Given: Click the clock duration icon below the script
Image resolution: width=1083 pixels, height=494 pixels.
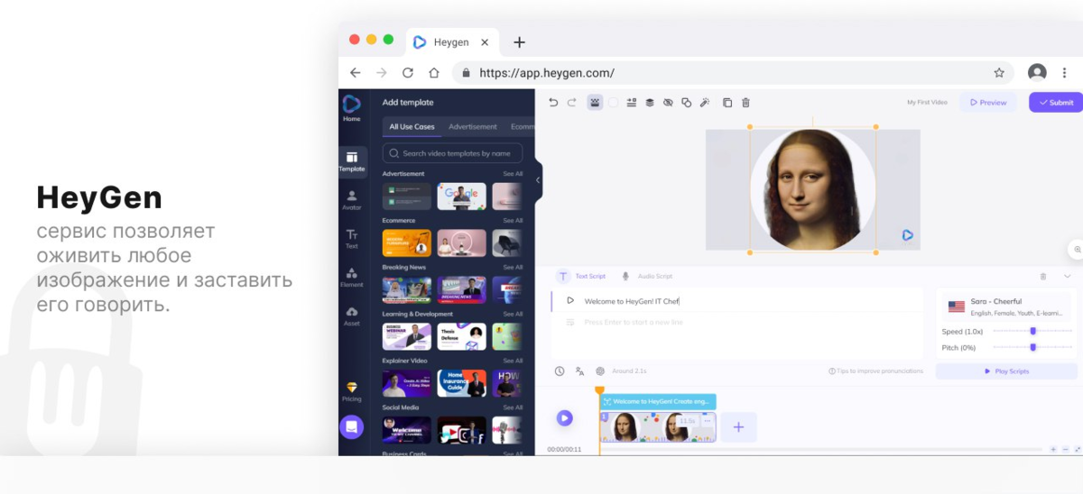Looking at the screenshot, I should pyautogui.click(x=560, y=371).
